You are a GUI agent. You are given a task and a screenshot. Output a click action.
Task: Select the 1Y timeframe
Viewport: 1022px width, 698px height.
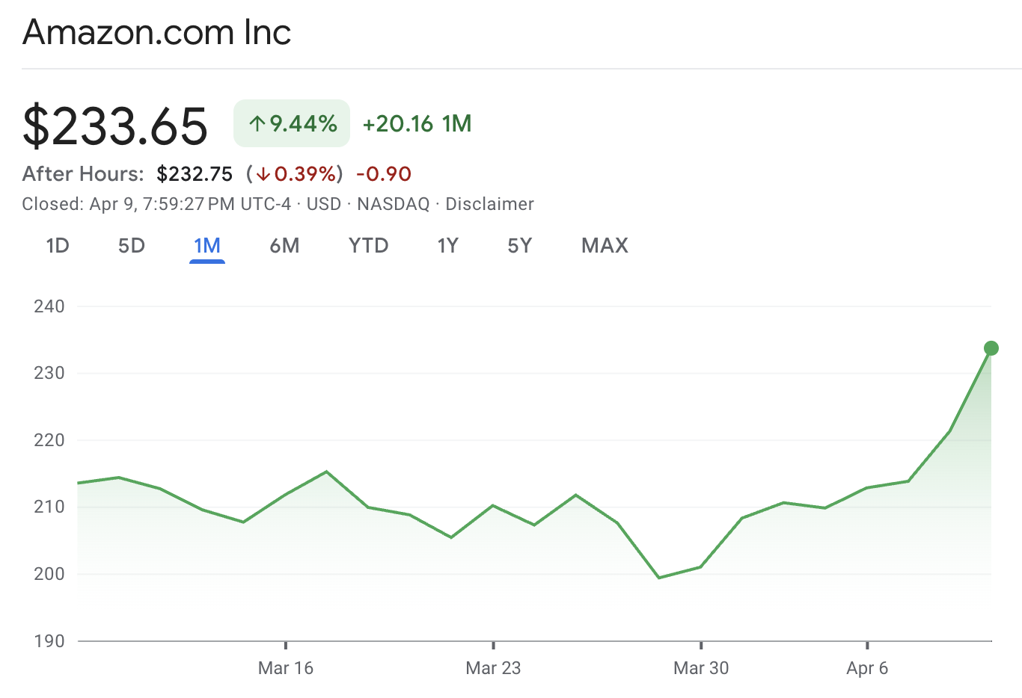(448, 245)
